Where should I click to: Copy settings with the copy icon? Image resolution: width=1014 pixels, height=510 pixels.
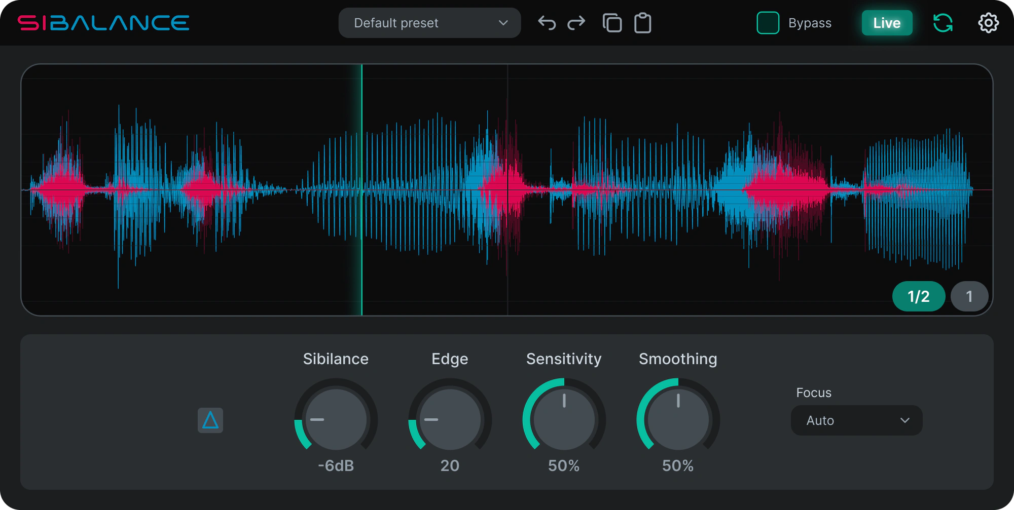(x=612, y=23)
